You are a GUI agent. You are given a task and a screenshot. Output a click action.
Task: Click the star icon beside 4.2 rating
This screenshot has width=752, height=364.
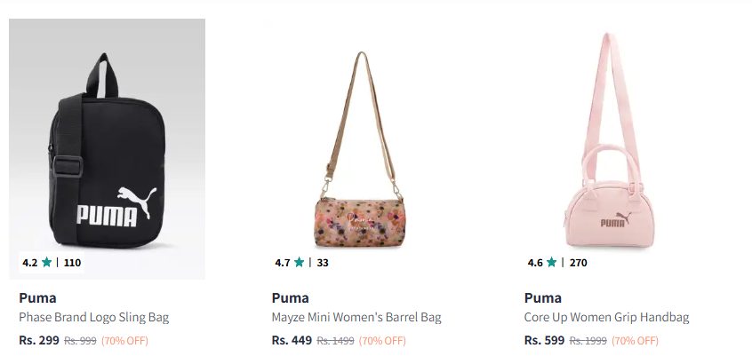pos(46,263)
